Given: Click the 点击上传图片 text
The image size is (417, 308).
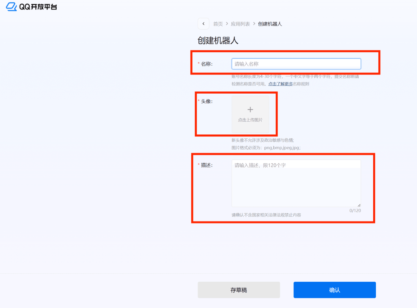Looking at the screenshot, I should coord(250,120).
